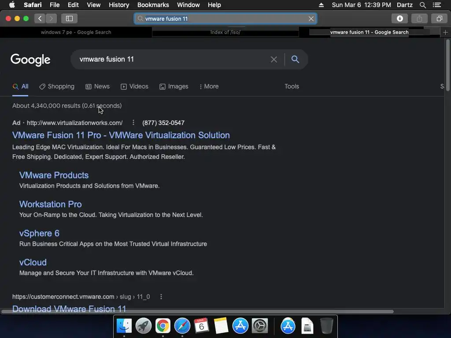Click the Google logo
Viewport: 451px width, 338px height.
tap(30, 60)
